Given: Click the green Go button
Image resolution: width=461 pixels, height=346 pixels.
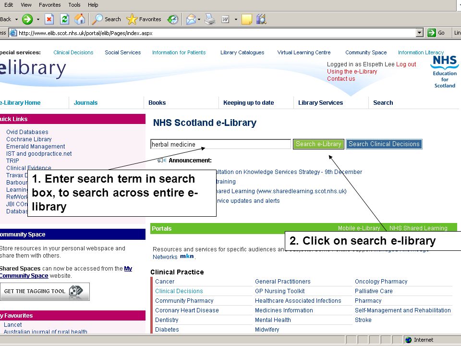Looking at the screenshot, I should [x=437, y=33].
